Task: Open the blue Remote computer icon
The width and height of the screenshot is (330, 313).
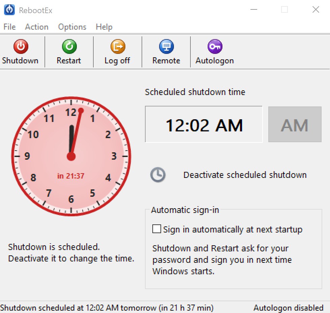Action: [x=166, y=46]
